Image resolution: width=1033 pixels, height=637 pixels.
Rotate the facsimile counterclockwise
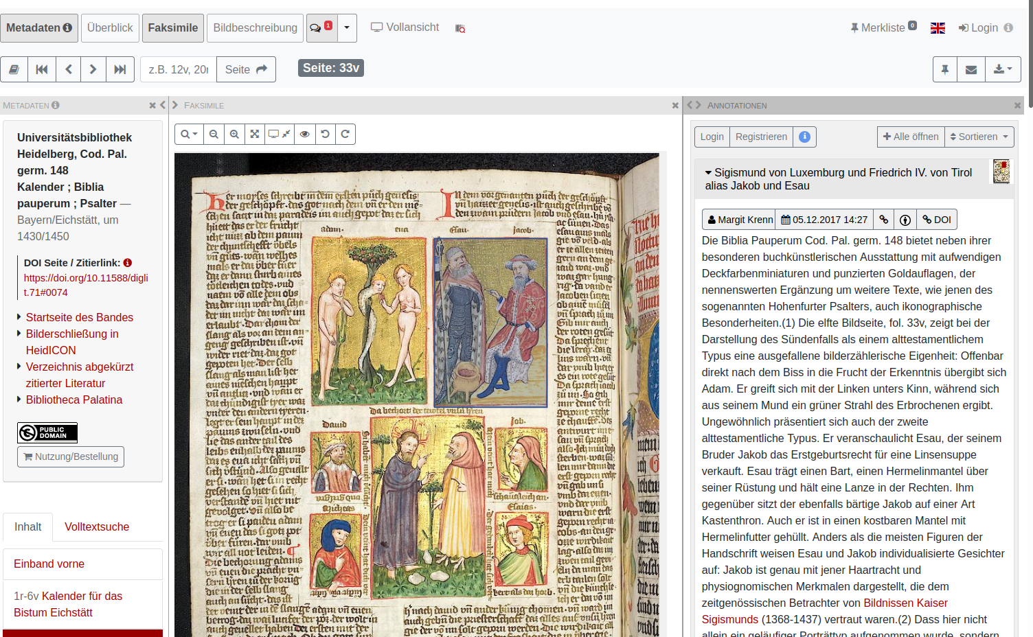(x=326, y=134)
